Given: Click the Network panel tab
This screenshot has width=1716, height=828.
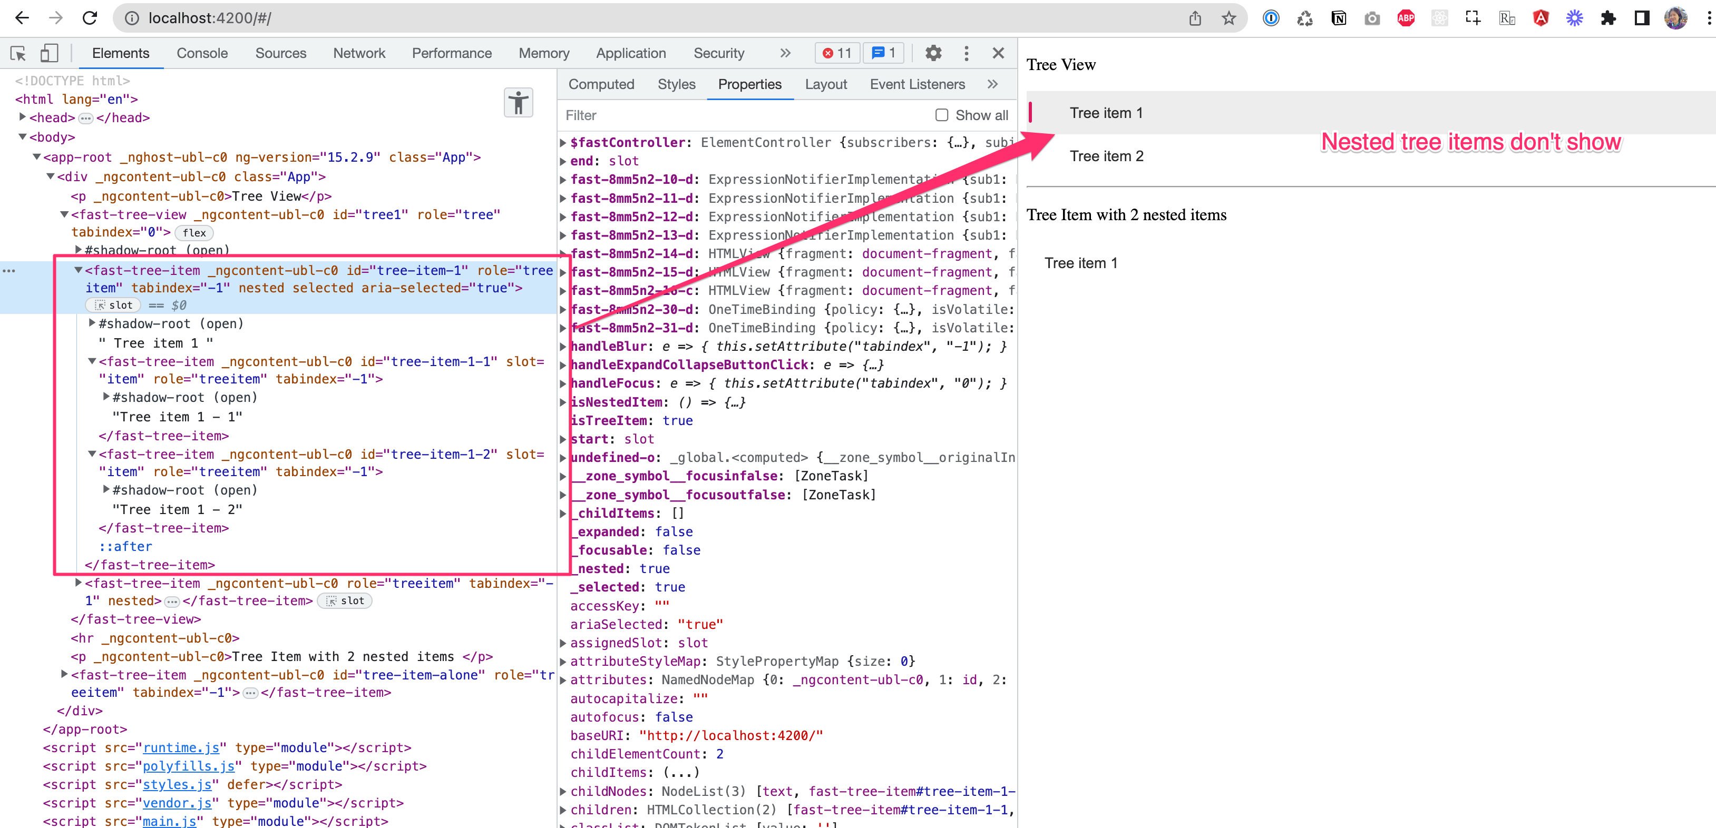Looking at the screenshot, I should [x=357, y=54].
